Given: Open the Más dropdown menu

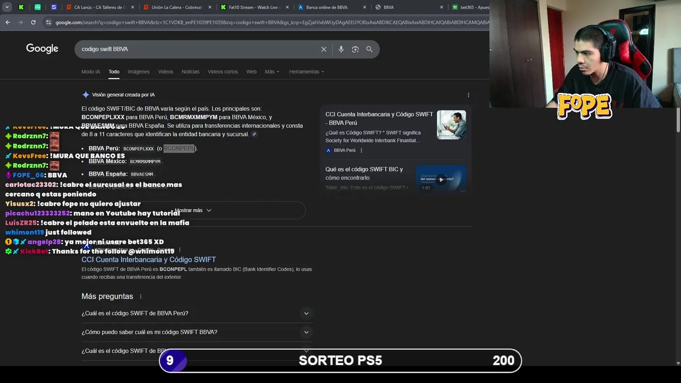Looking at the screenshot, I should click(272, 72).
